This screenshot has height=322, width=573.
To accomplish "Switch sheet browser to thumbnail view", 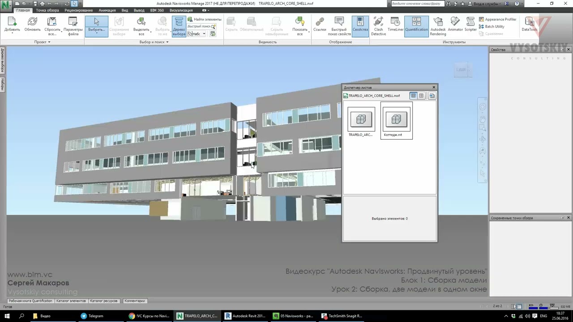I will [413, 96].
